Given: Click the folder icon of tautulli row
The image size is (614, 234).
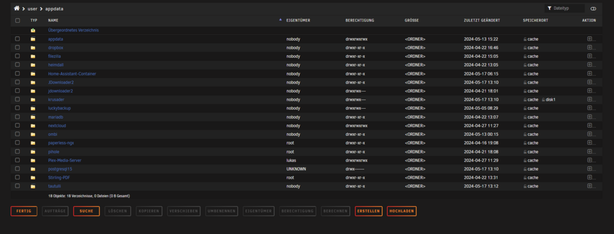Looking at the screenshot, I should tap(33, 186).
